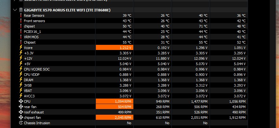Viewport: 279px width, 128px height.
Task: Click the voltage icon beside CPU VCORE SOC
Action: point(21,69)
